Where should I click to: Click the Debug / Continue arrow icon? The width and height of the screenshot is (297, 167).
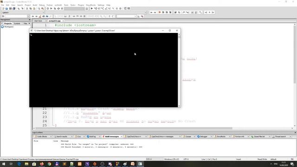coord(92,8)
